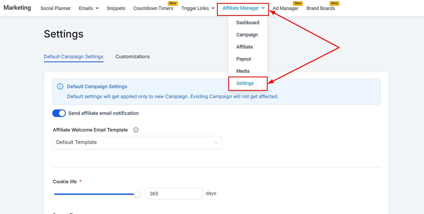
Task: Expand Trigger Links dropdown arrow
Action: click(213, 8)
